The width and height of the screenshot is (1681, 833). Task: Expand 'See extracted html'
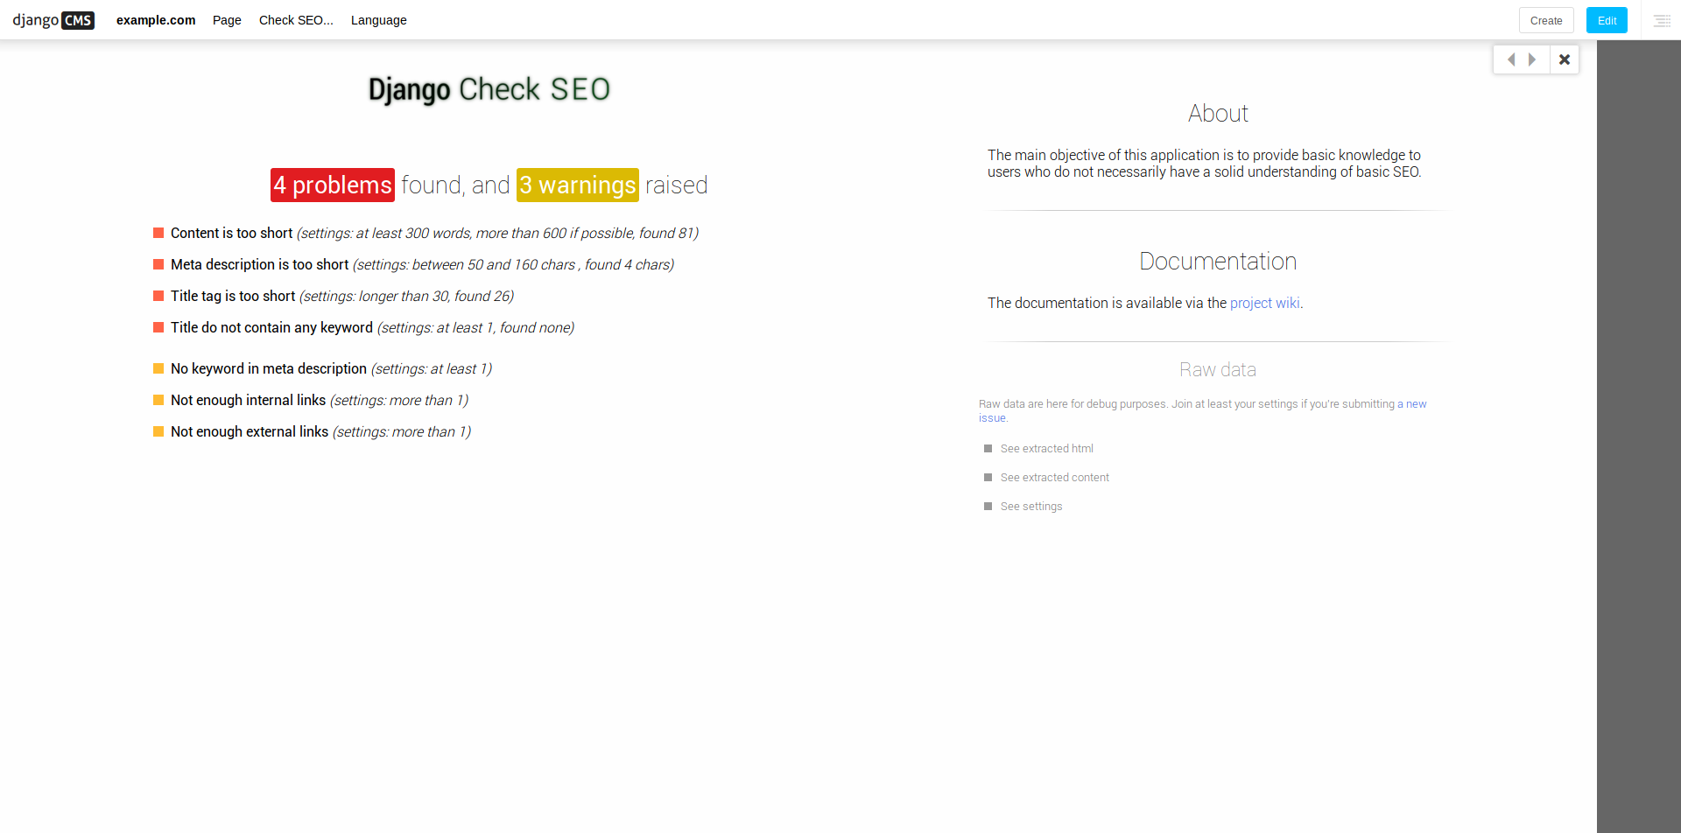[x=1047, y=449]
